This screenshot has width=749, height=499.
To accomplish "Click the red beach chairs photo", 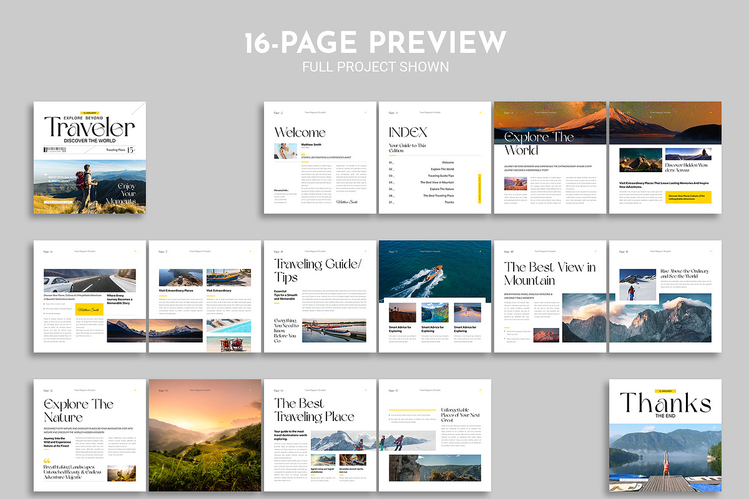I will coord(228,344).
